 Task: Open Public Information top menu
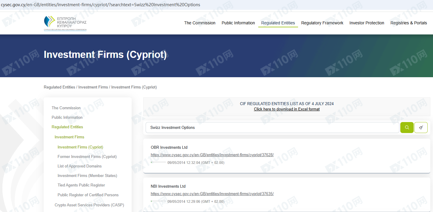(x=238, y=23)
